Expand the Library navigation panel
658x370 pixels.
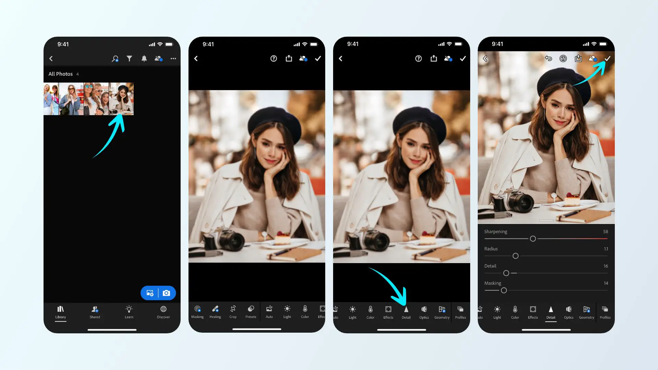click(60, 312)
